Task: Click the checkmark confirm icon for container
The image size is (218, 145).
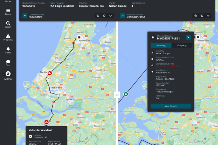Action: 111,16
